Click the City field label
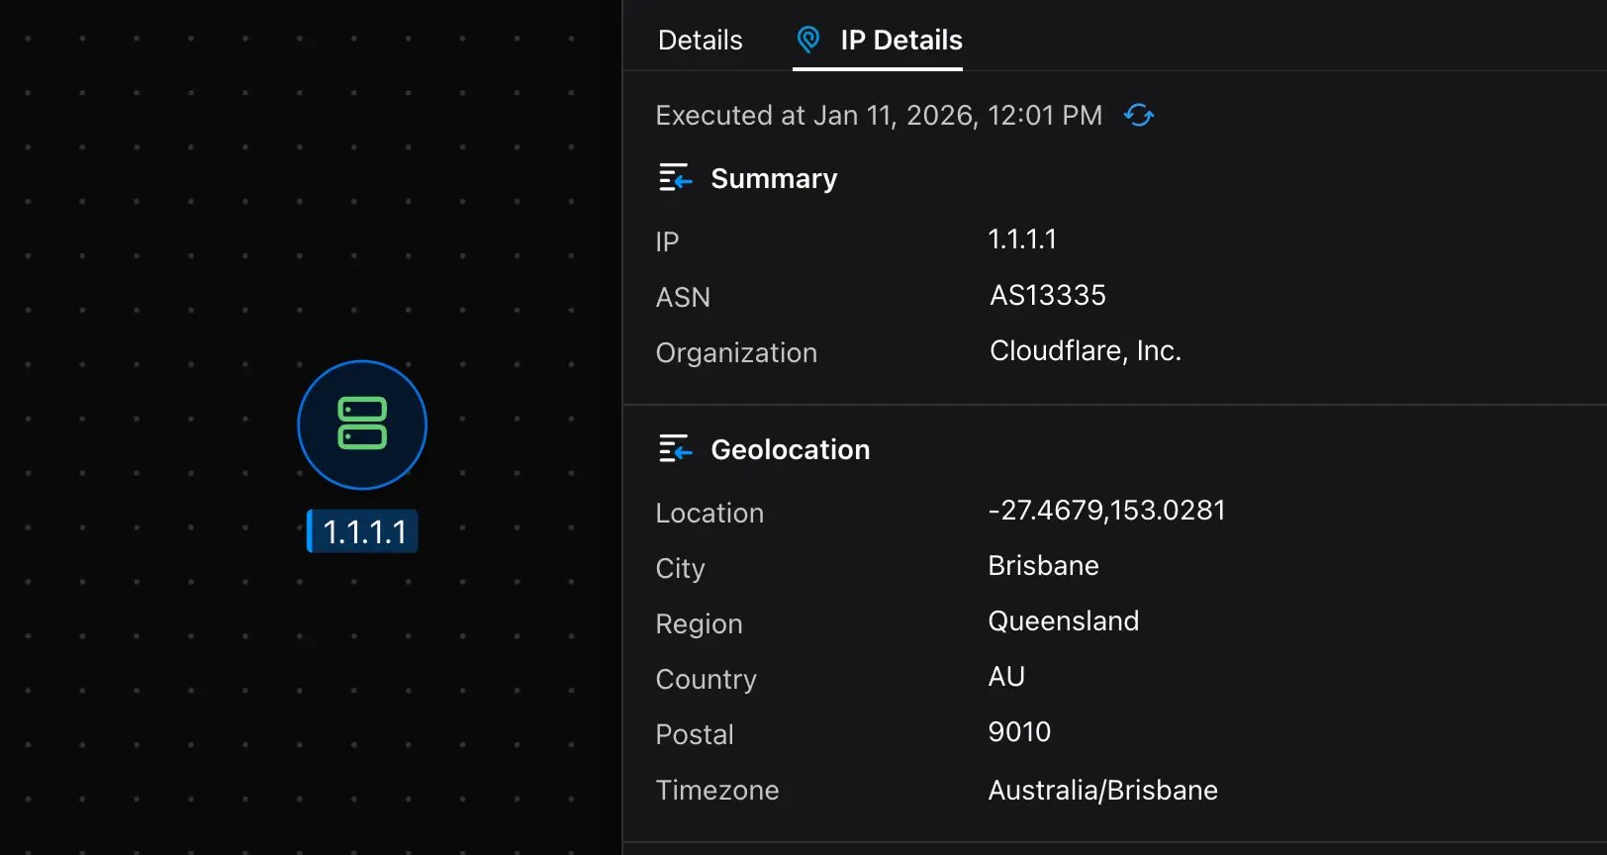This screenshot has width=1607, height=855. coord(680,568)
